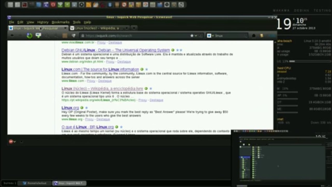332x187 pixels.
Task: Toggle the star next to BR-Linux.org result
Action: click(121, 127)
